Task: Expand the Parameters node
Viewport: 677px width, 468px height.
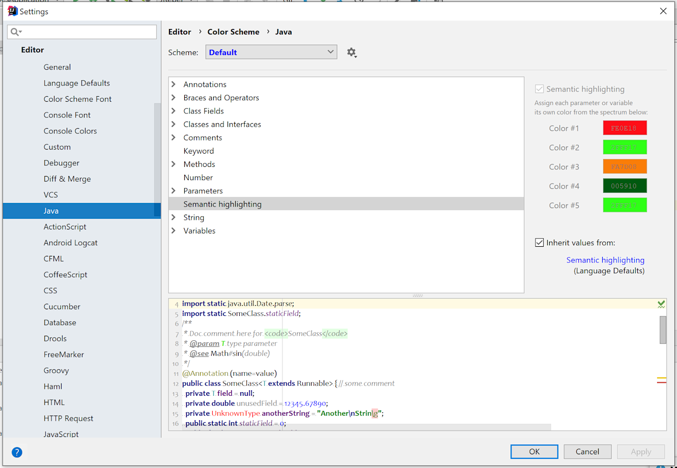Action: (x=174, y=191)
